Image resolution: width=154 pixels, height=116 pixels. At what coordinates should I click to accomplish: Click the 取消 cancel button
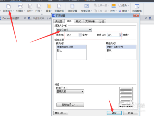[x=131, y=113]
